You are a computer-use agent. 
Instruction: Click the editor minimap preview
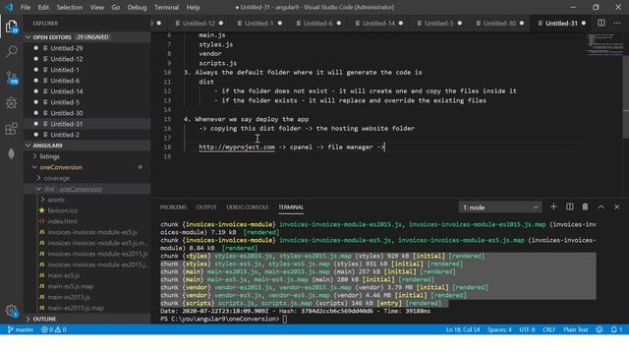click(603, 44)
